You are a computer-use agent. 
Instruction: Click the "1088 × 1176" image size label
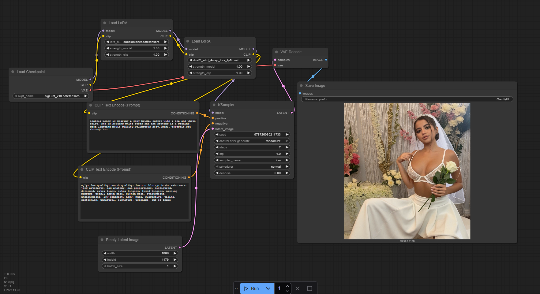point(407,241)
